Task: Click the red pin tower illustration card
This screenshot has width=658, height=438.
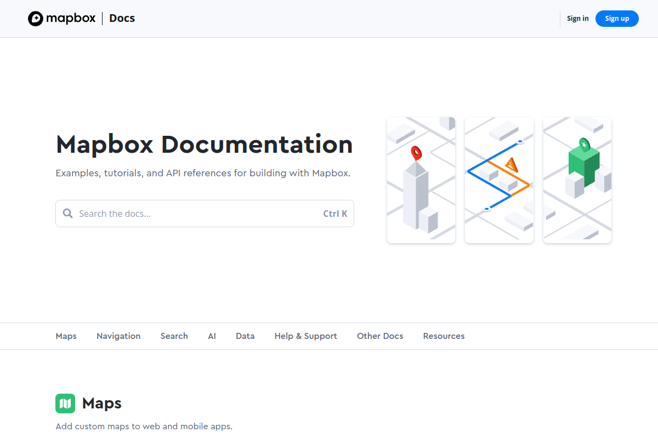Action: point(421,180)
